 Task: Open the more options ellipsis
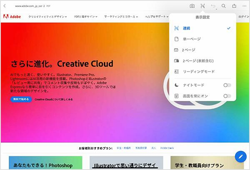[x=245, y=6]
